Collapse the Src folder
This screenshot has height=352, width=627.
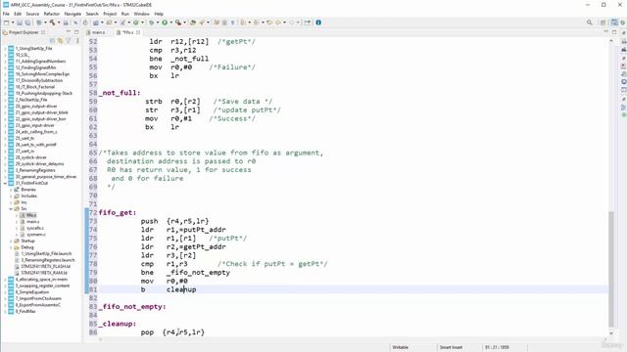pyautogui.click(x=11, y=208)
